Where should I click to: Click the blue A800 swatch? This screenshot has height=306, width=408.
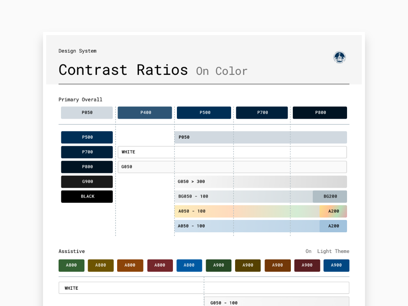[x=189, y=265]
